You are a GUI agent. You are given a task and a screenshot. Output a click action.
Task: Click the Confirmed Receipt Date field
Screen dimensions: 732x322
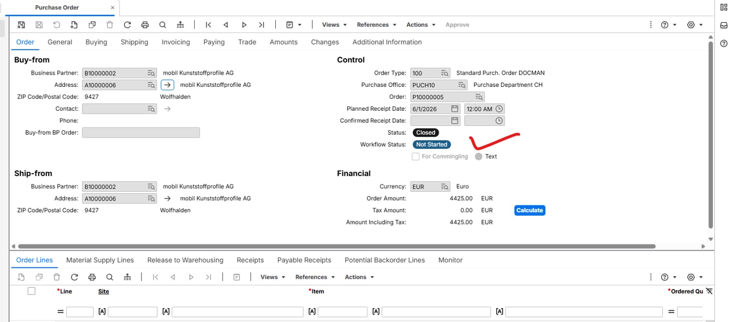tap(436, 121)
